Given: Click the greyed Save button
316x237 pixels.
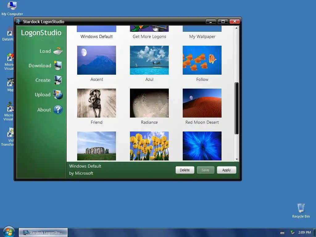Looking at the screenshot, I should point(205,170).
